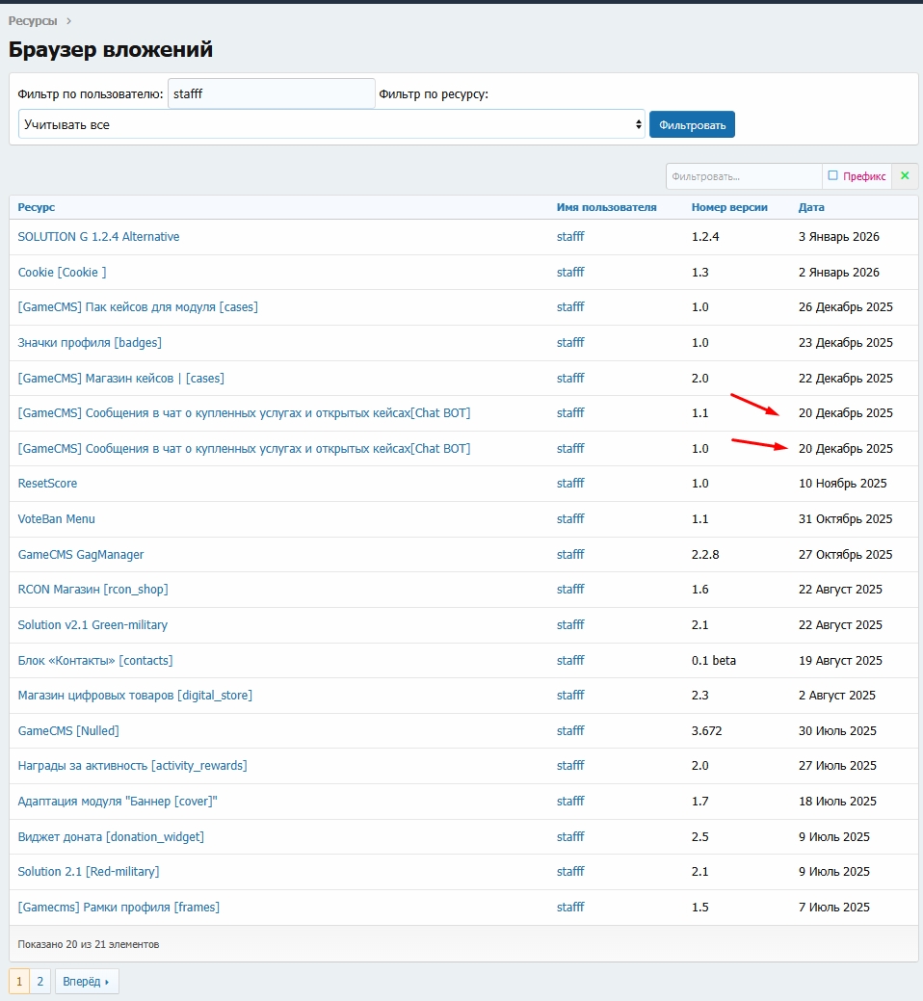923x1001 pixels.
Task: Open Виджет доната [donation_widget] resource
Action: click(111, 837)
